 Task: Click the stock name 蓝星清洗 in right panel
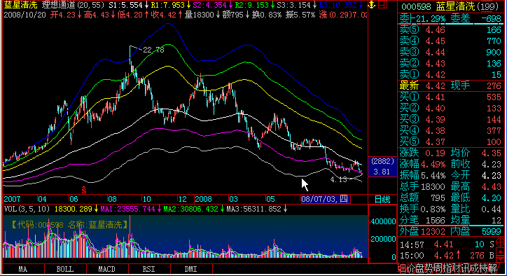tap(455, 6)
